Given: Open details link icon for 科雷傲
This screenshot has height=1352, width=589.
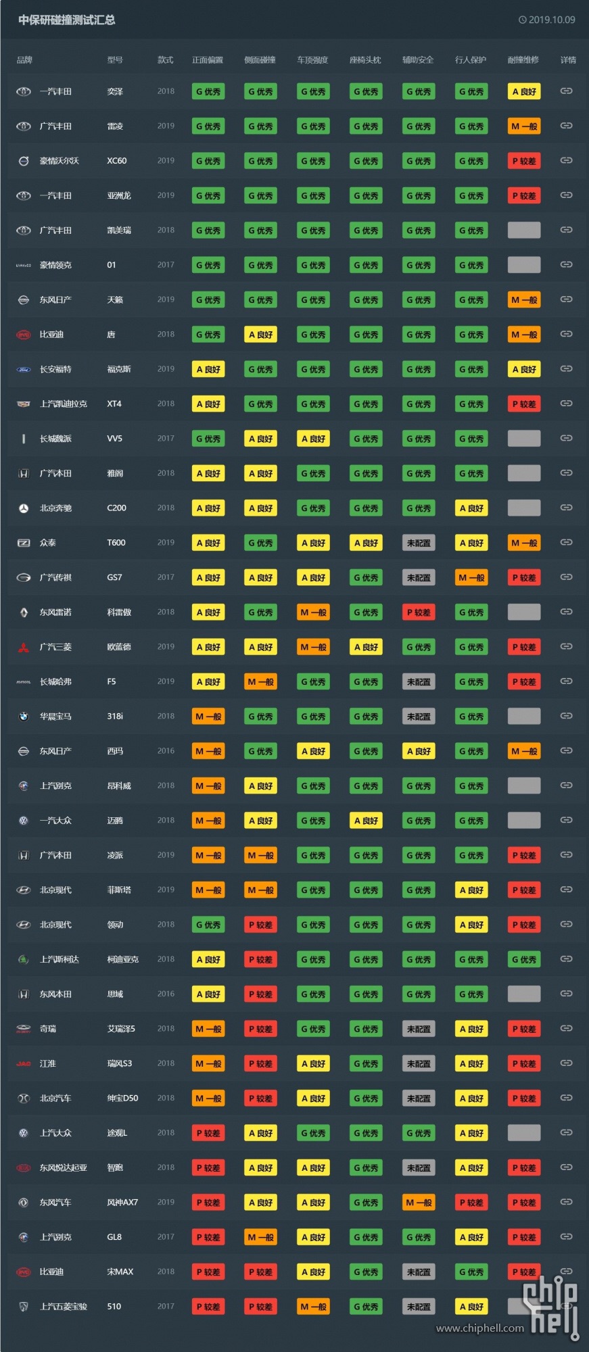Looking at the screenshot, I should 567,612.
